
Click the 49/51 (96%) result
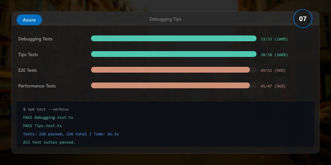[x=273, y=71]
